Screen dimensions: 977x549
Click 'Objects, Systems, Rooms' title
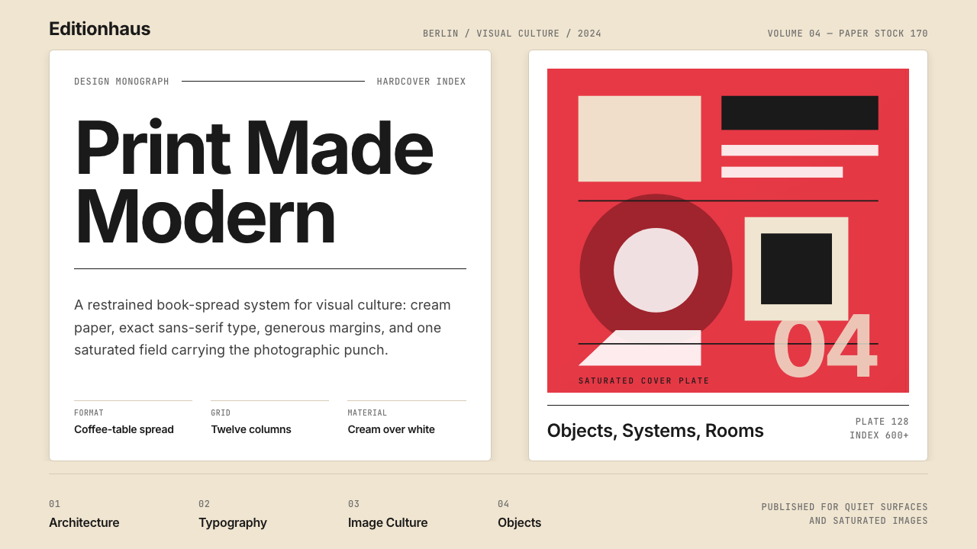656,431
